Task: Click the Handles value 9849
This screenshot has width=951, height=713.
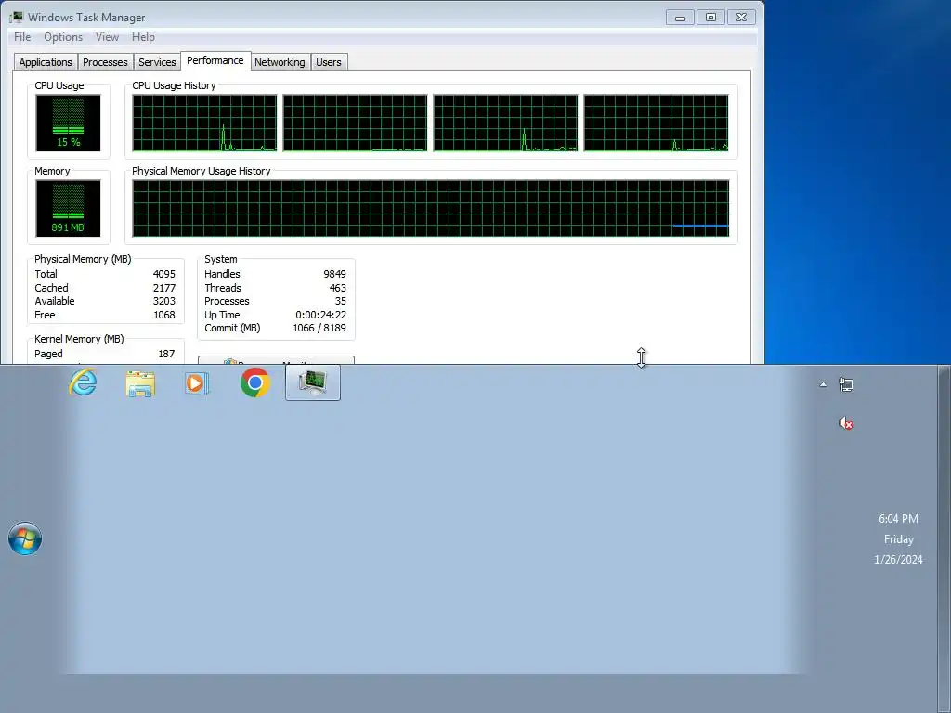Action: coord(334,274)
